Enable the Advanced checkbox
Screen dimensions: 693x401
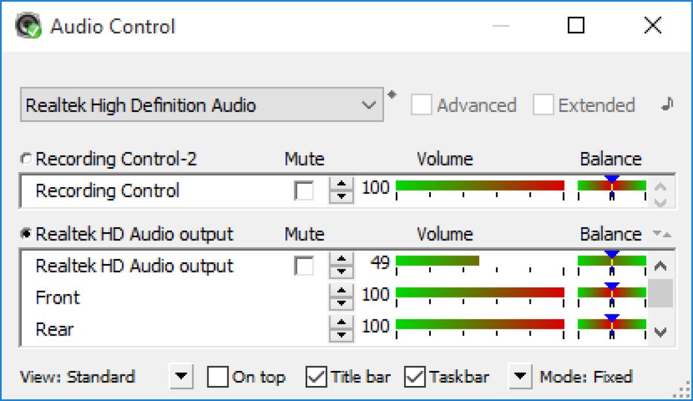tap(421, 105)
